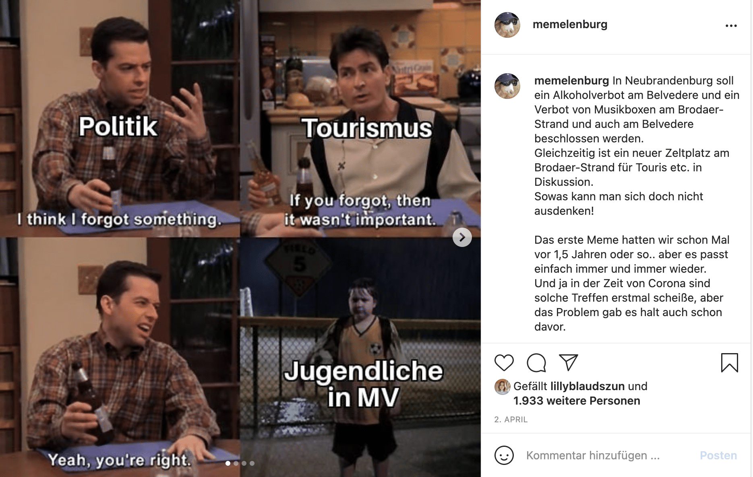Open lillyblaudszun profile link
The height and width of the screenshot is (477, 753).
pos(588,386)
